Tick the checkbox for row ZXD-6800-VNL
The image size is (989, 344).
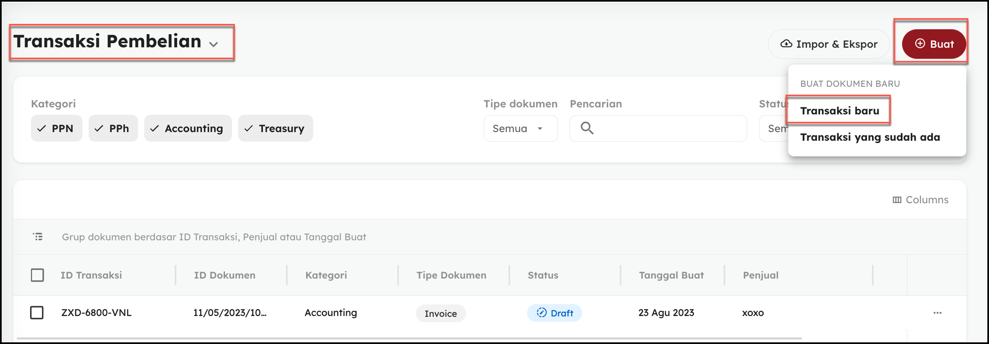37,313
